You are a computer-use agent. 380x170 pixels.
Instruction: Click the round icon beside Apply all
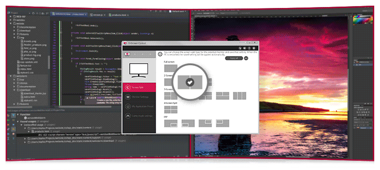pos(246,58)
